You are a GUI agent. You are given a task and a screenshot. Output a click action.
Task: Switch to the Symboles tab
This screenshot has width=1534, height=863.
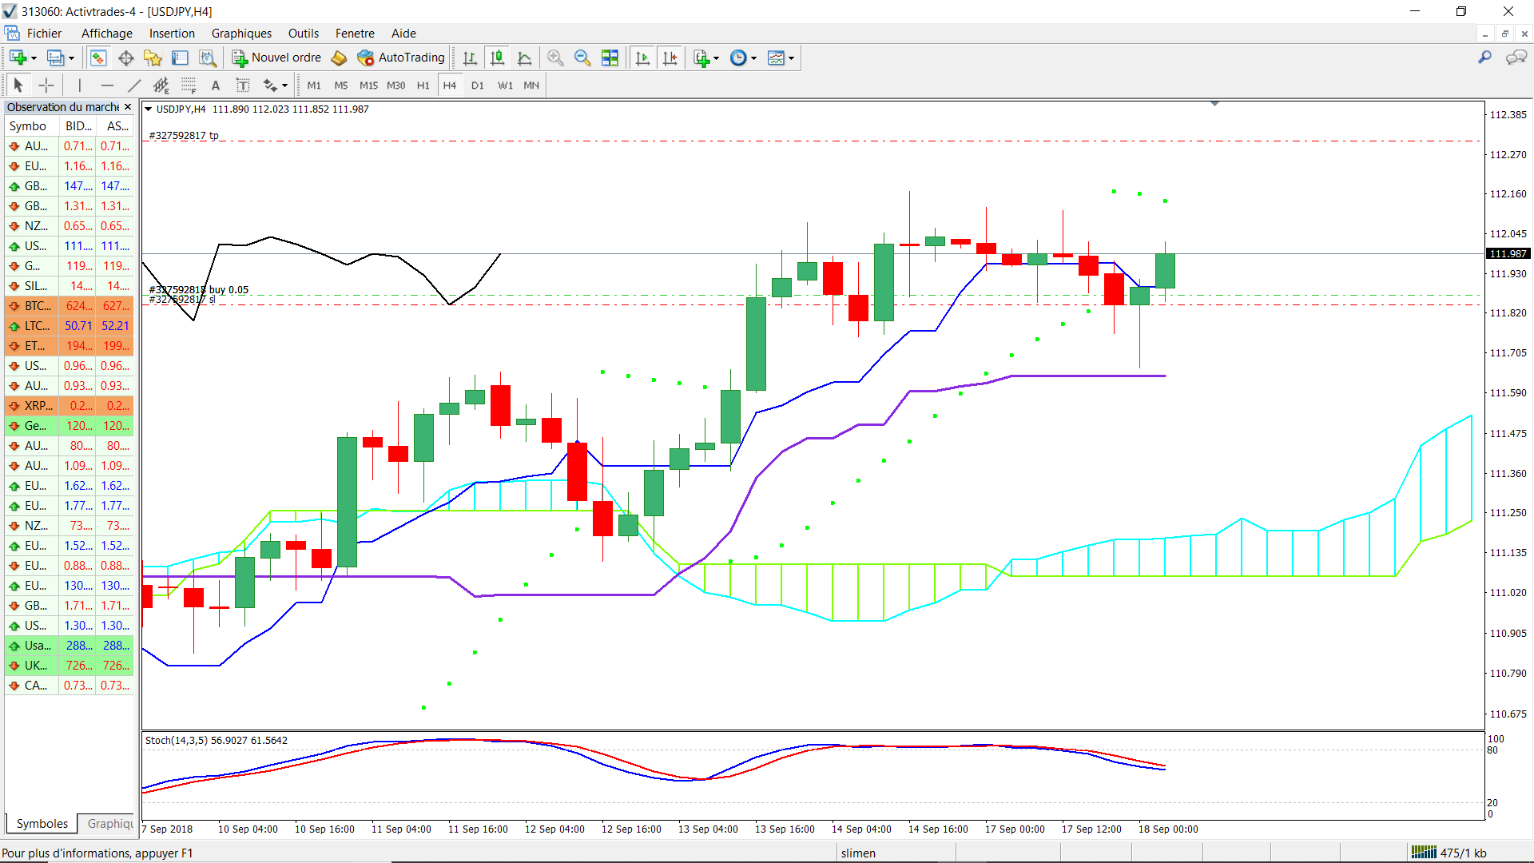[42, 824]
